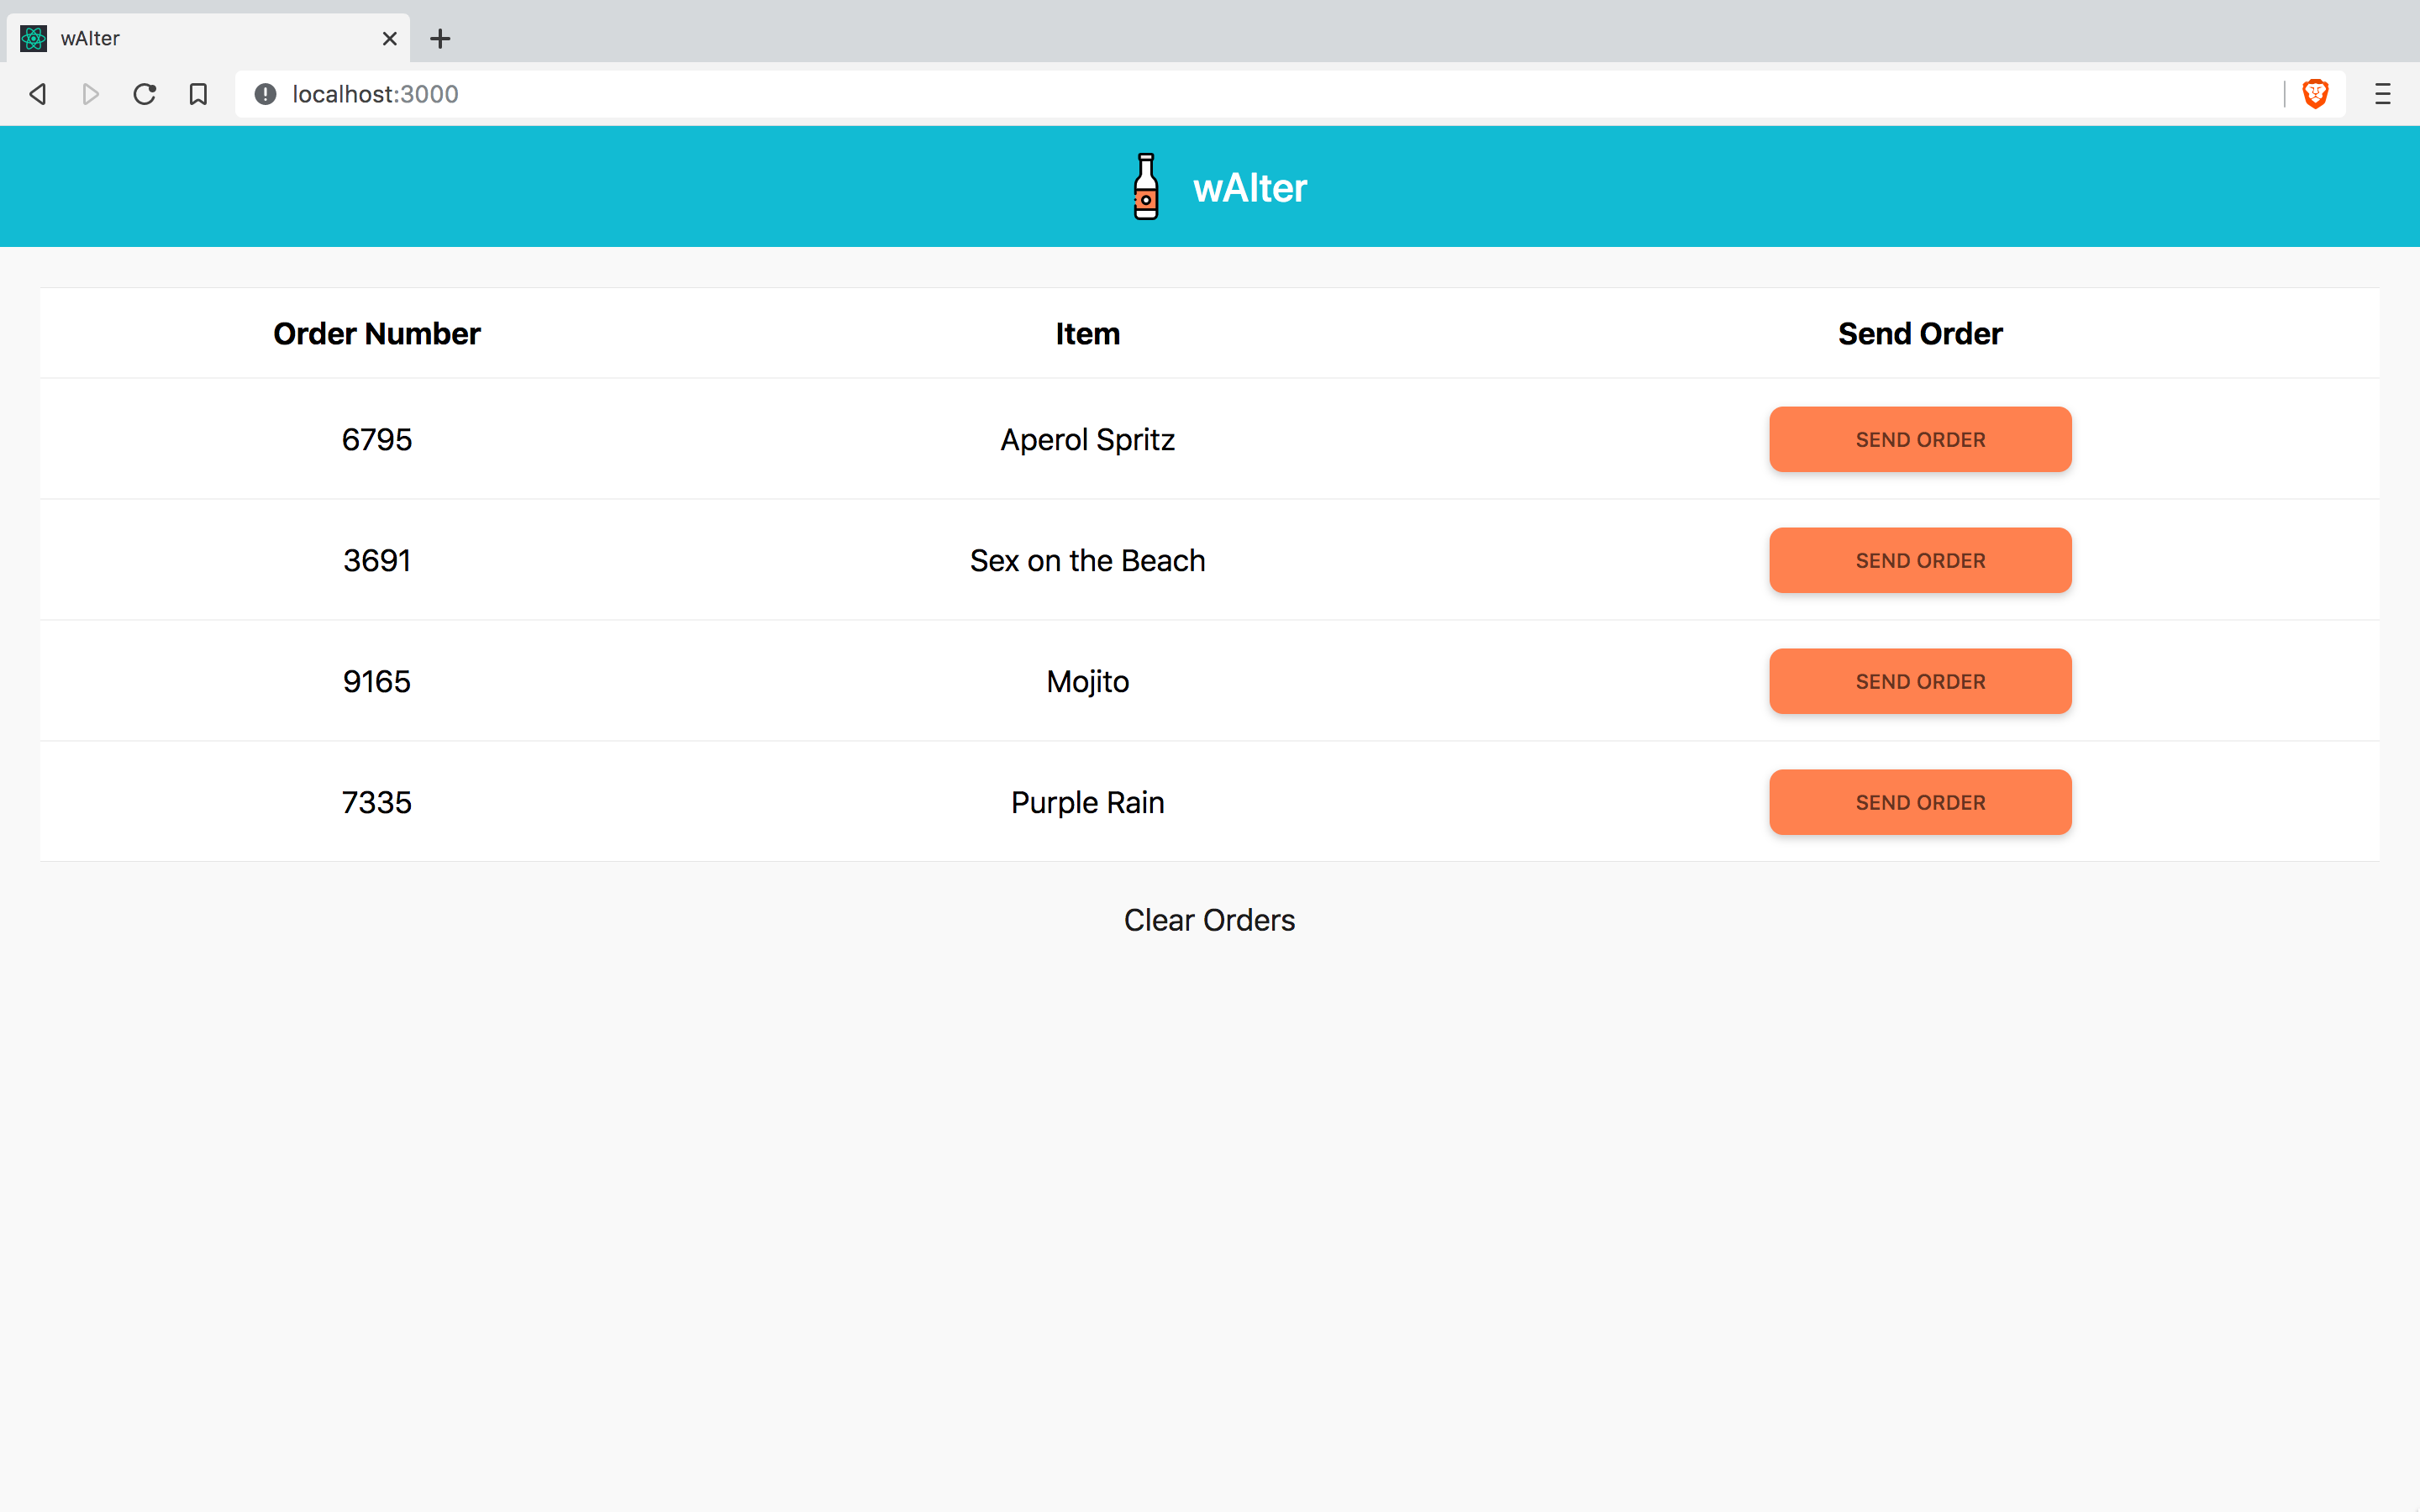Click the bookmark icon in toolbar

pos(198,94)
